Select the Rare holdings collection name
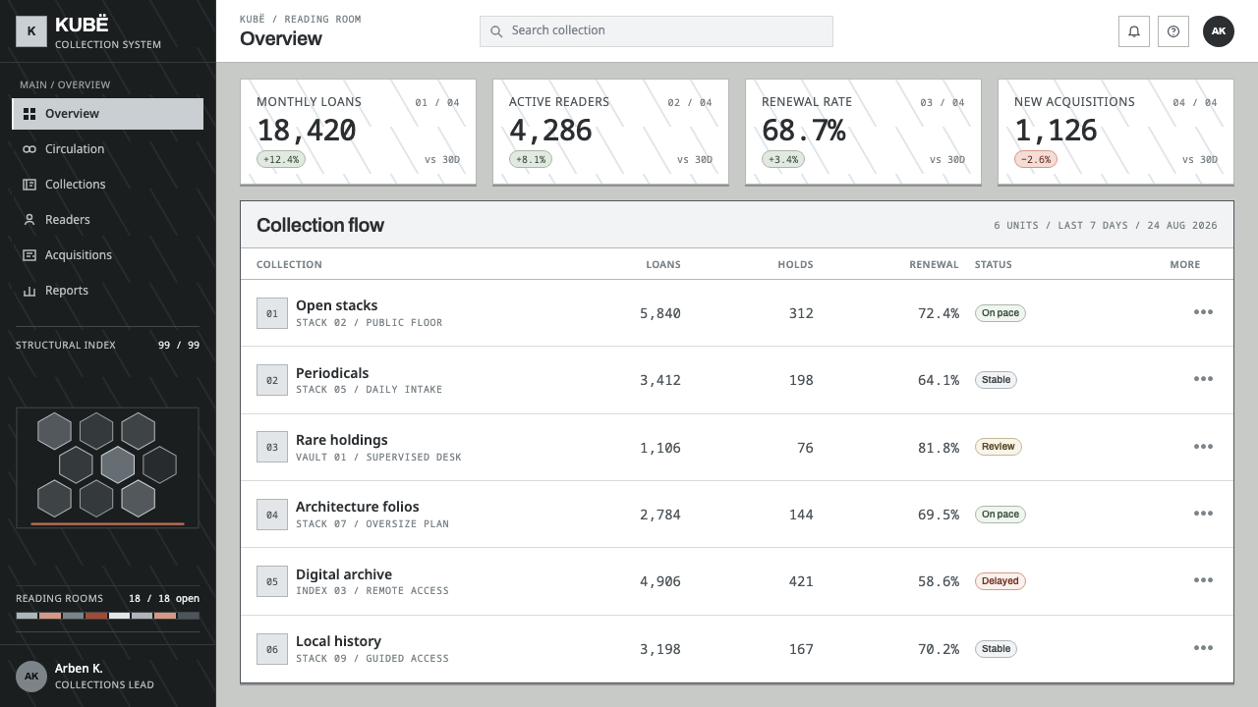Screen dimensions: 1258x707 [342, 440]
